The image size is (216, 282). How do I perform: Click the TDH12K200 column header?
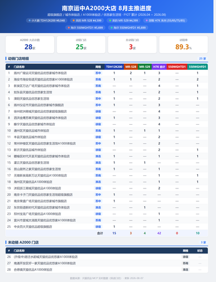[x=114, y=67]
